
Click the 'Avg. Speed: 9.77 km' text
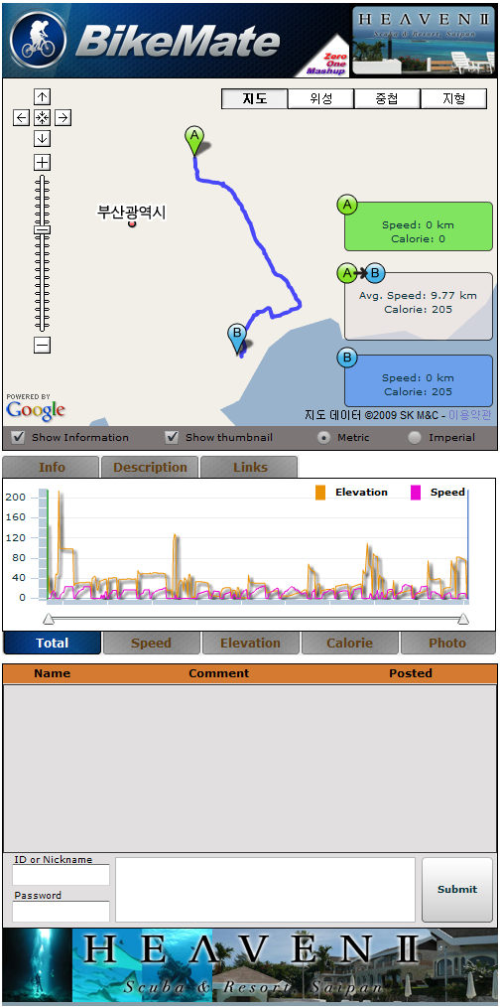click(418, 295)
